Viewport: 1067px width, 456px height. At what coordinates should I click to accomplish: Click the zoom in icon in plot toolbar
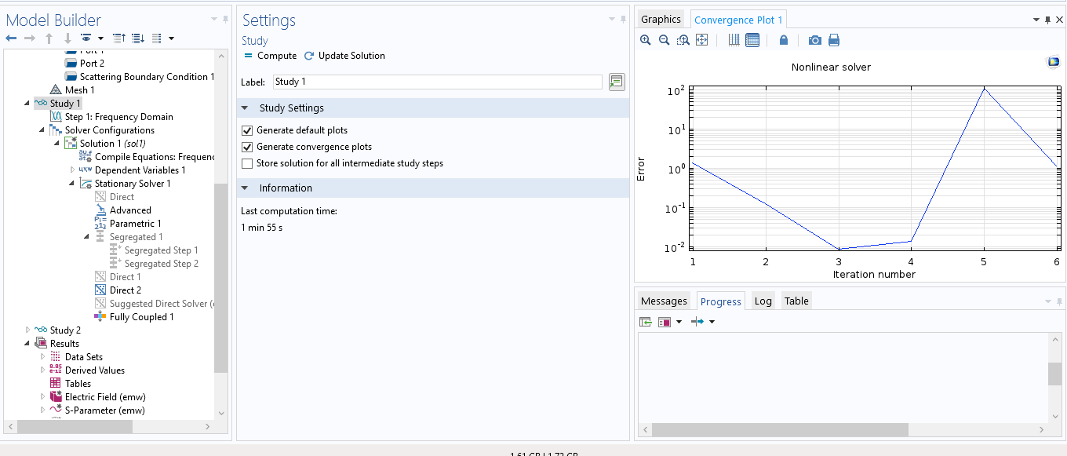tap(646, 40)
